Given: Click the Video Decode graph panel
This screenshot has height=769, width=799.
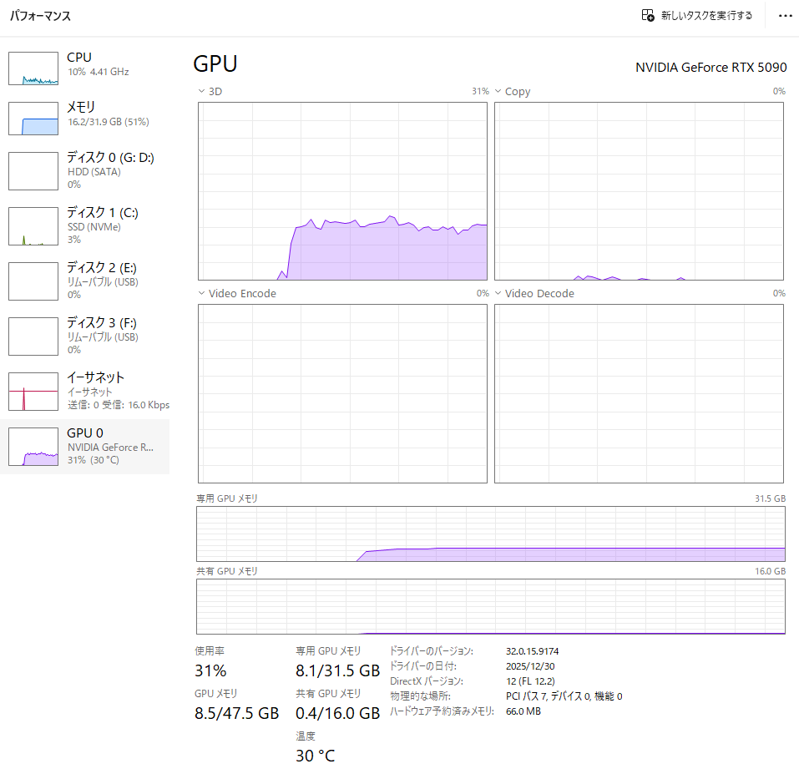Looking at the screenshot, I should [640, 392].
